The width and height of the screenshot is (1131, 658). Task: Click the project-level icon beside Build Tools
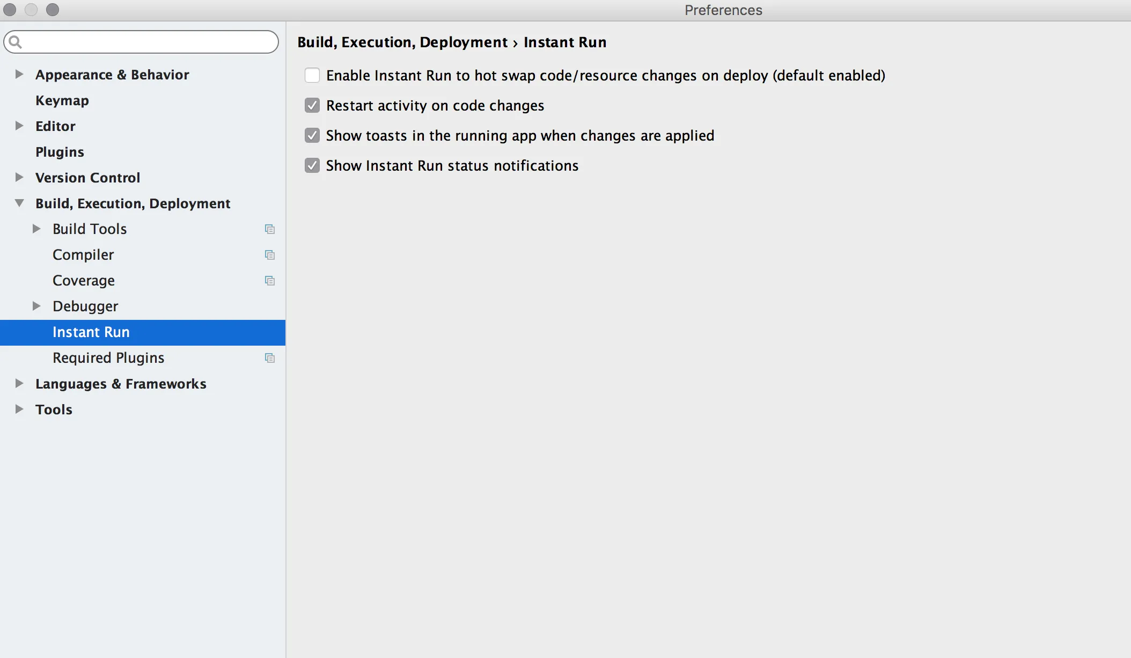pyautogui.click(x=270, y=229)
